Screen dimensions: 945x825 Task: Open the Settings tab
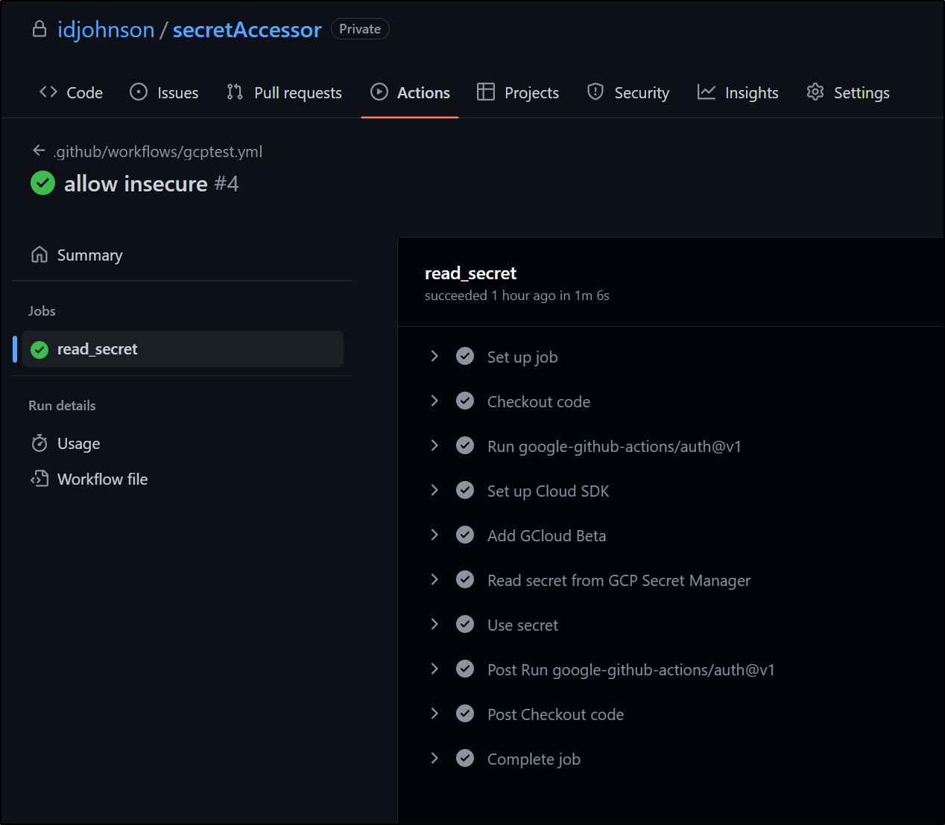(x=848, y=92)
